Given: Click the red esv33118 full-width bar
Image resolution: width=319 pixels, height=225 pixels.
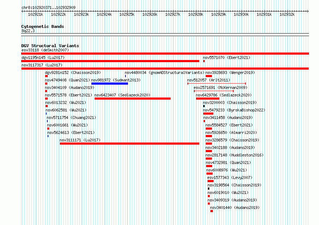Looking at the screenshot, I should pos(165,54).
